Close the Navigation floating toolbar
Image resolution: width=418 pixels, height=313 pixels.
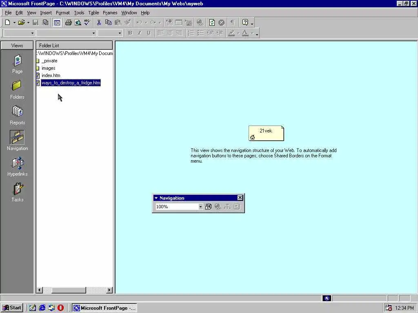(240, 198)
